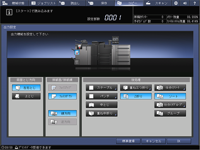Open help with the question mark icon
This screenshot has width=200, height=150.
pos(195,3)
